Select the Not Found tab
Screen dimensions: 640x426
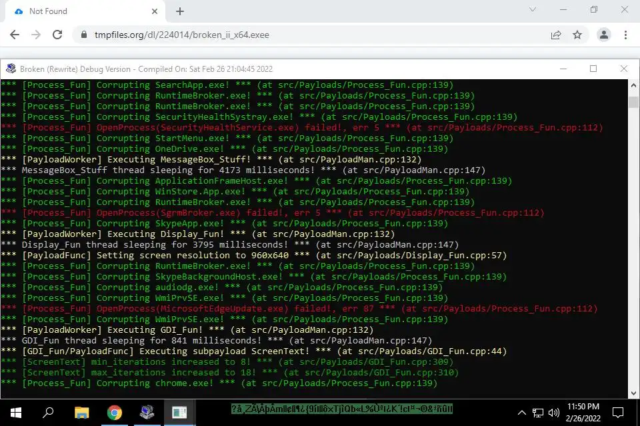[x=85, y=11]
